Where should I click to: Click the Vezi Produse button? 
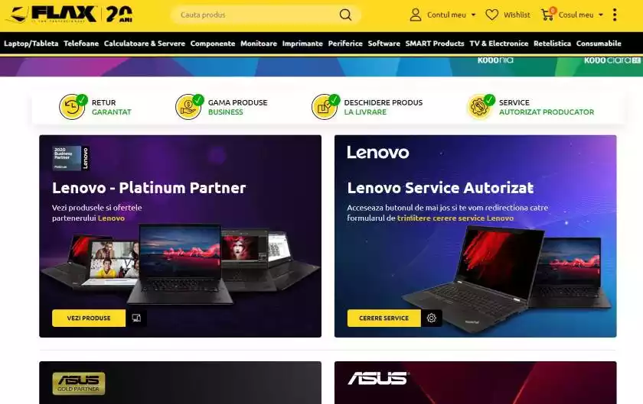(x=89, y=318)
